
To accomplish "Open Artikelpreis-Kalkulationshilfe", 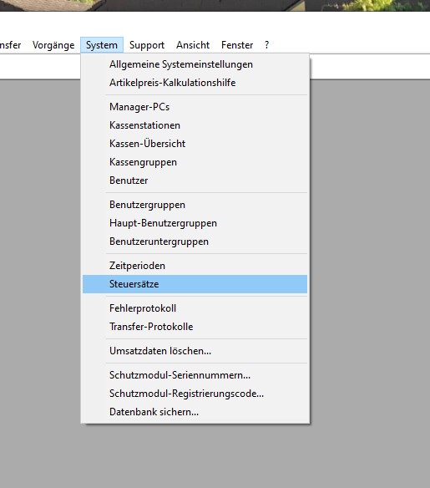I will coord(195,83).
